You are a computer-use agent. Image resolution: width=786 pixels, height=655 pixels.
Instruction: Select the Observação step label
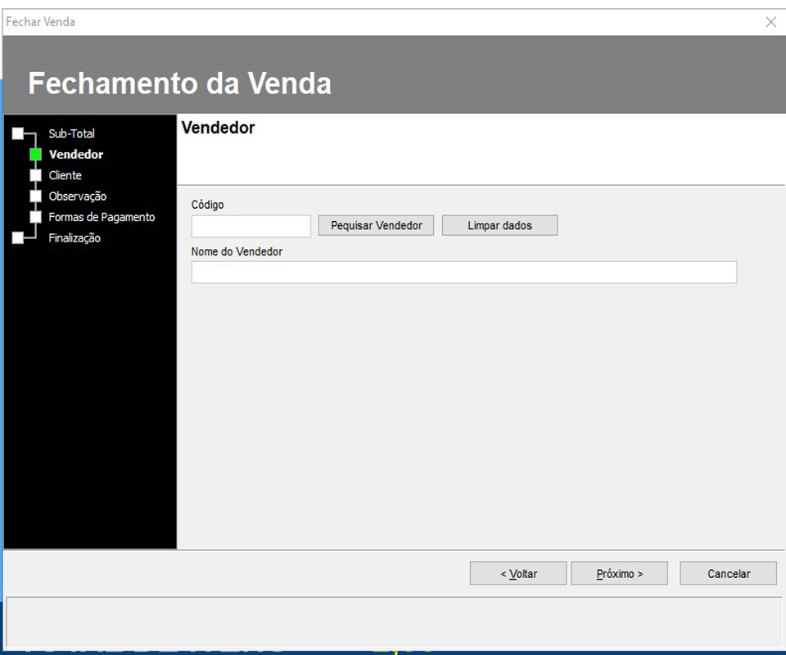click(77, 196)
